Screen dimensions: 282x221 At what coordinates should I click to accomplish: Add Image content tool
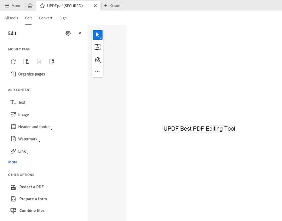coord(20,114)
